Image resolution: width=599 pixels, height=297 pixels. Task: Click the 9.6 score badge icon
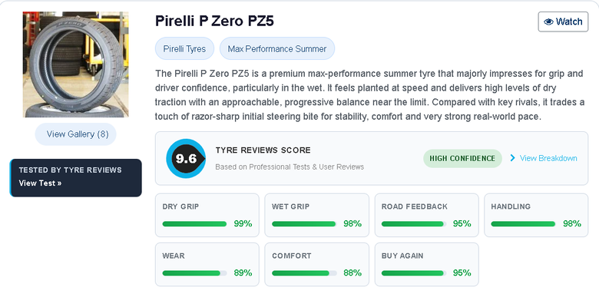point(186,158)
